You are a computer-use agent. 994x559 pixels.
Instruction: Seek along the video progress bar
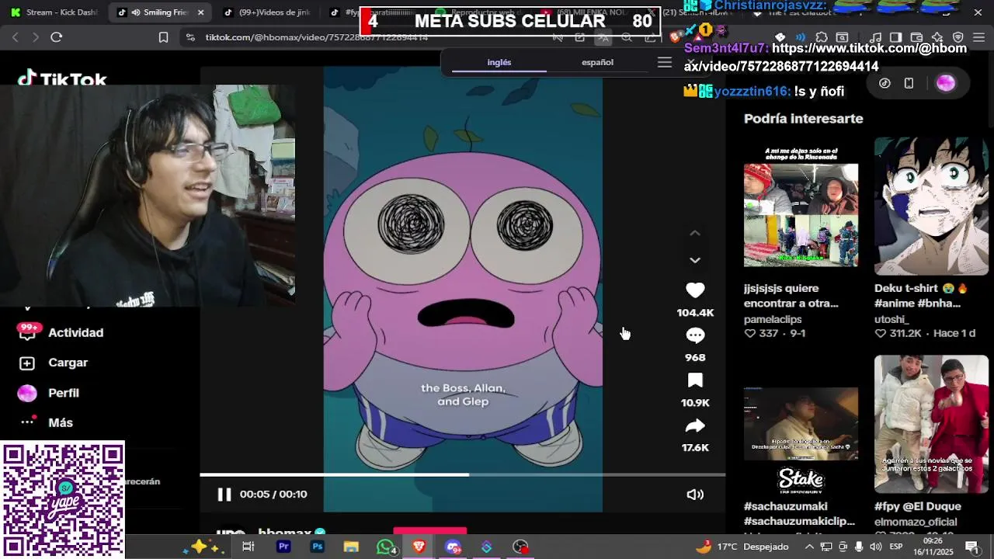[463, 474]
